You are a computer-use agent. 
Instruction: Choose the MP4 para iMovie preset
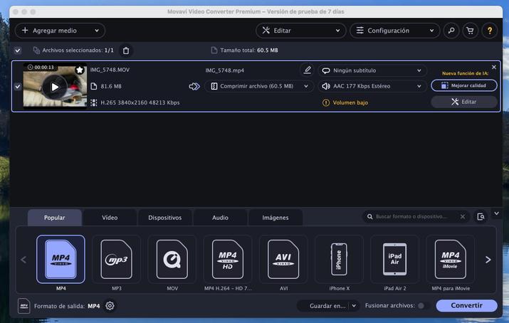[450, 260]
